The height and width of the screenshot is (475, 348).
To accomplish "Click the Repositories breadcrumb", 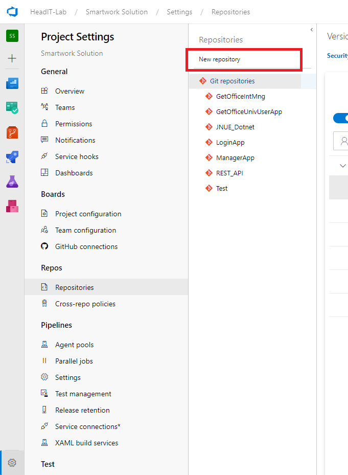I will 231,12.
